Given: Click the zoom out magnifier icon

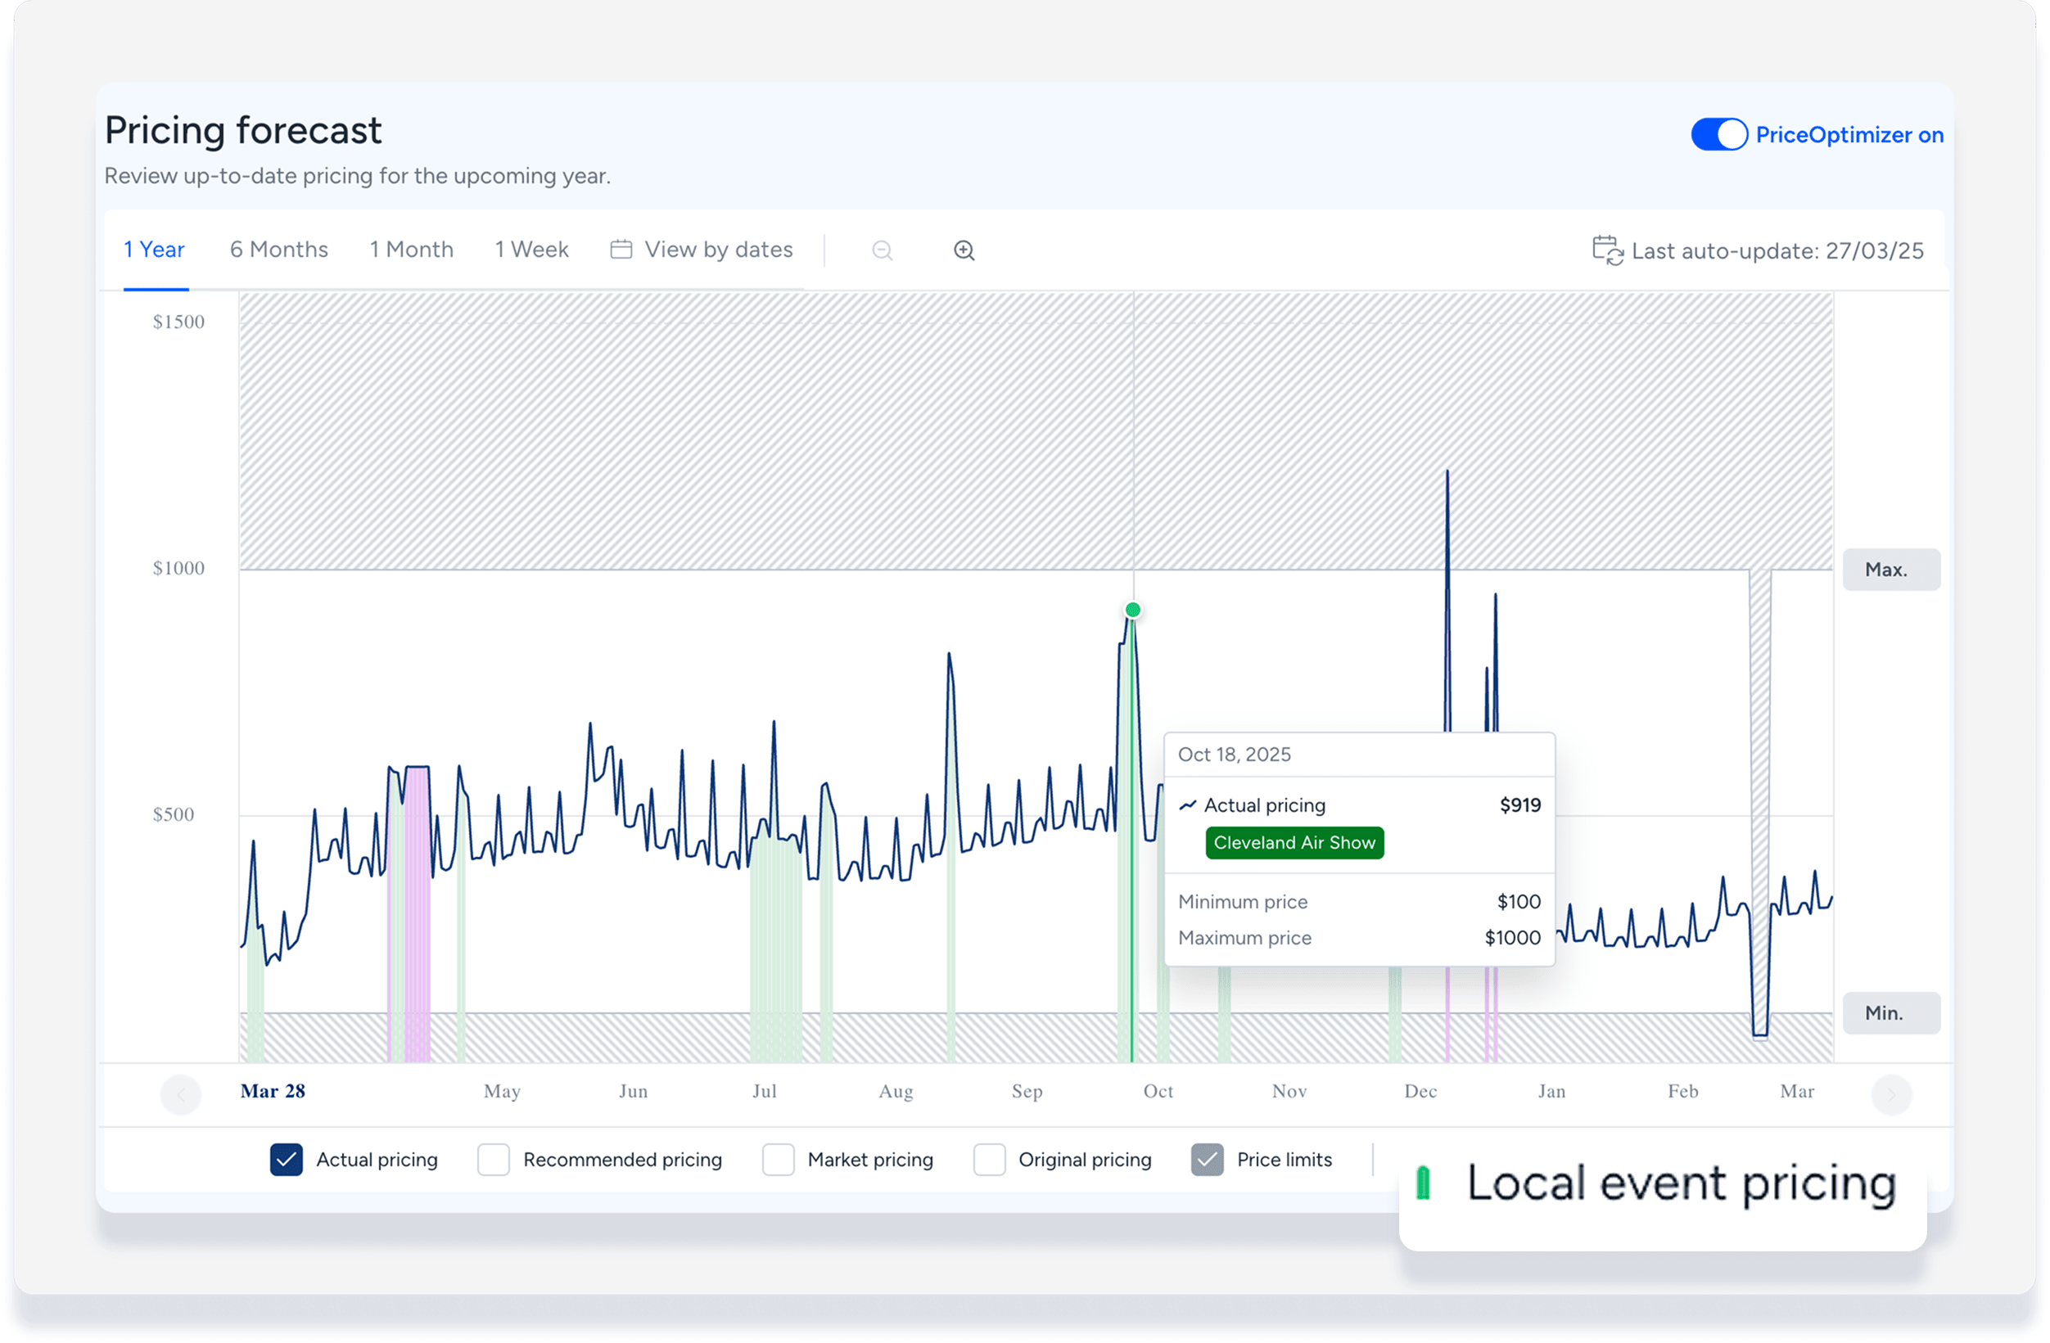Looking at the screenshot, I should (882, 250).
